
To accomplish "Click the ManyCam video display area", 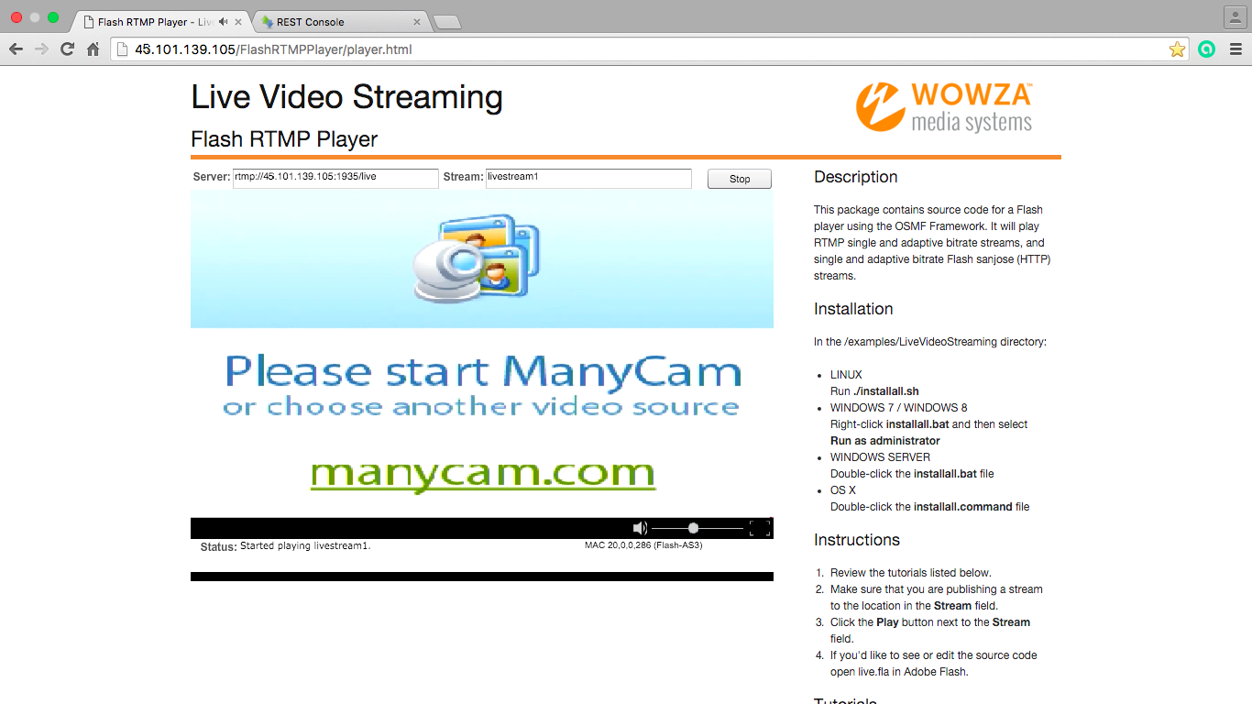I will [482, 354].
